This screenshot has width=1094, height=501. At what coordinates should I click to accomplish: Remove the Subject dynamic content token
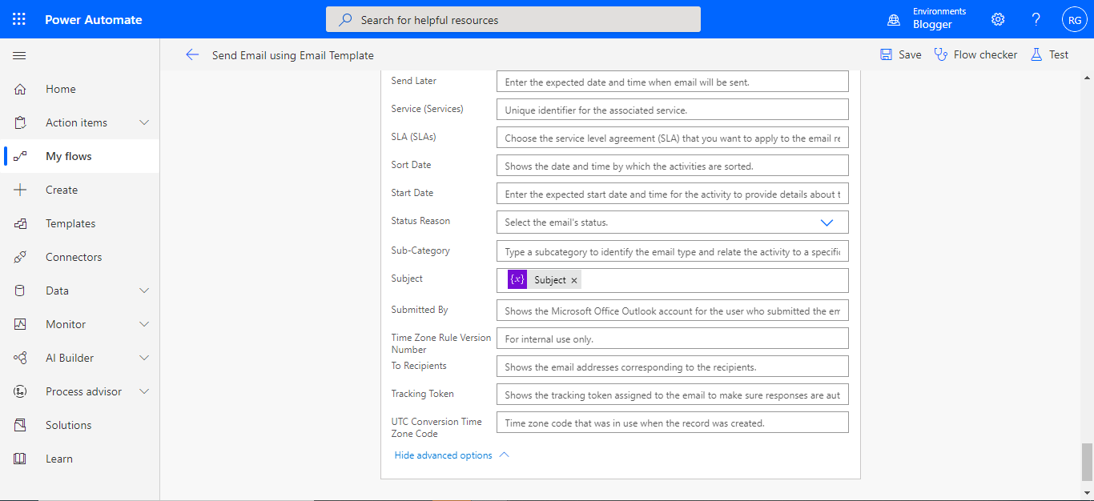click(574, 280)
